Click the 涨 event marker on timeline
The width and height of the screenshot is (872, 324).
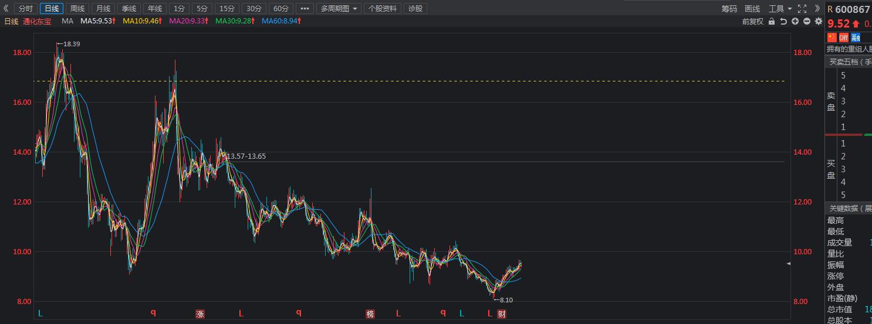click(x=200, y=313)
